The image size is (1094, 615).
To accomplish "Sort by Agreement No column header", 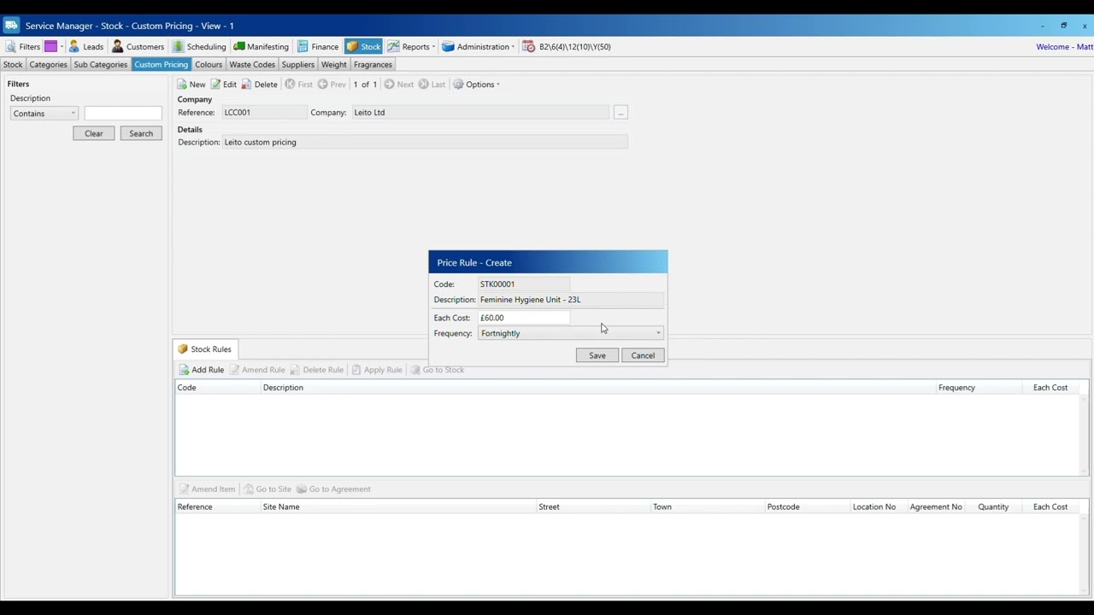I will [x=936, y=507].
